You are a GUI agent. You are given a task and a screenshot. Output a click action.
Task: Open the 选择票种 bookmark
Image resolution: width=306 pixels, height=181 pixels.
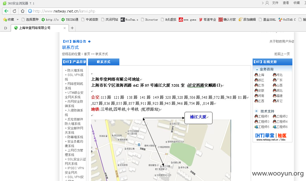coord(30,20)
